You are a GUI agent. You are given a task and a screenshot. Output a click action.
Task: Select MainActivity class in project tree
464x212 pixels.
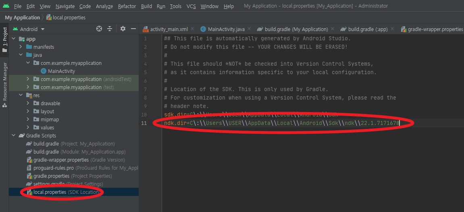tap(61, 71)
